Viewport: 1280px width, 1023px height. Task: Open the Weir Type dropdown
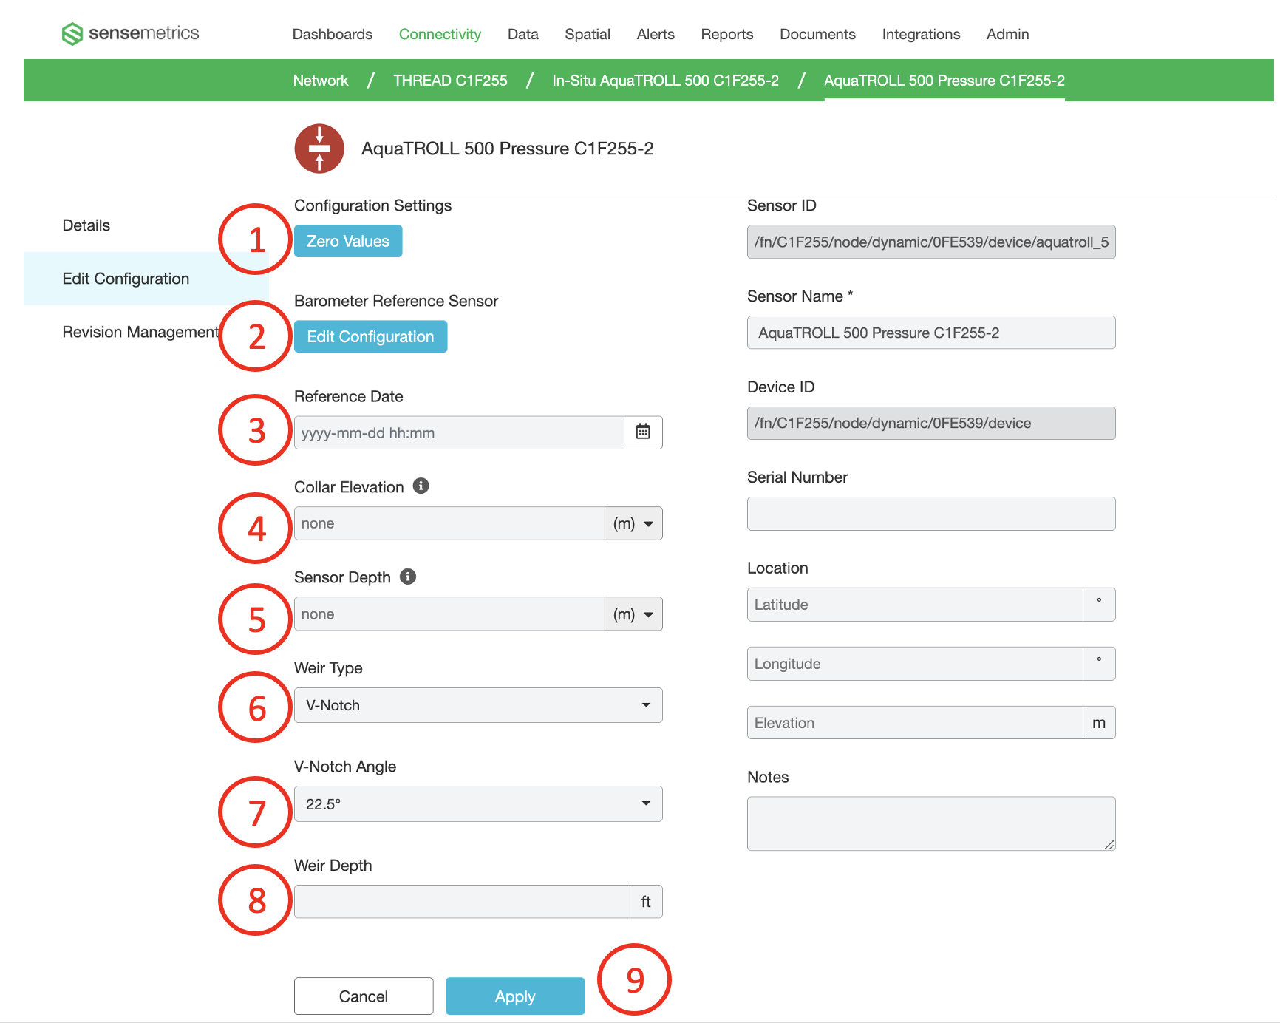(478, 705)
